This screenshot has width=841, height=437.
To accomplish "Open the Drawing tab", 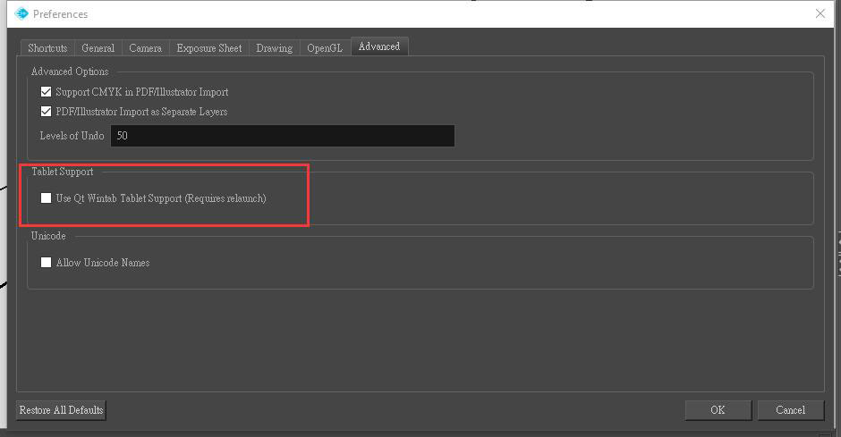I will (x=274, y=48).
